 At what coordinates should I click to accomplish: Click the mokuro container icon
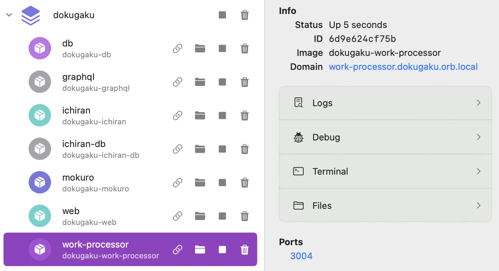coord(40,182)
